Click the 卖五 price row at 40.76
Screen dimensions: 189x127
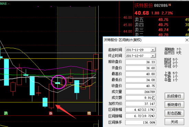coord(162,20)
